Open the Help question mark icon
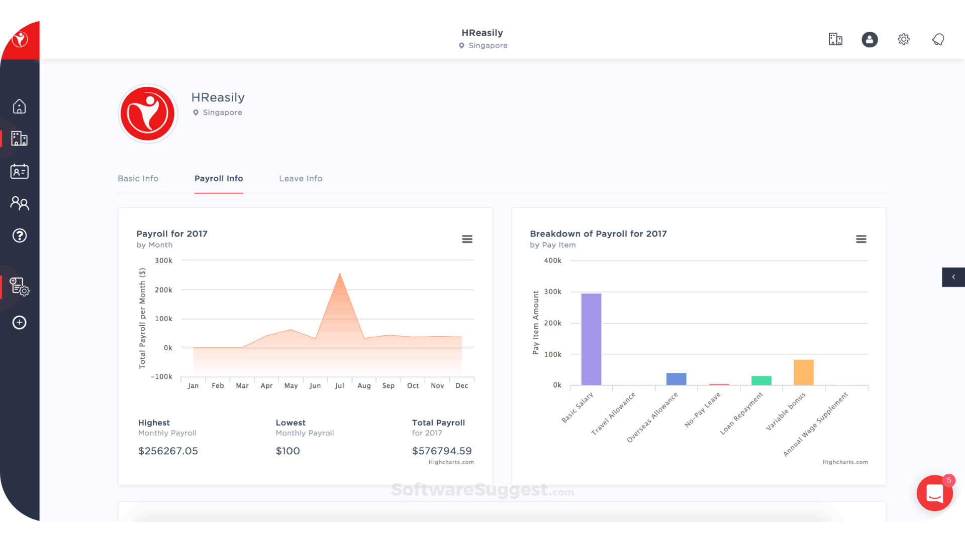The image size is (965, 542). (19, 235)
